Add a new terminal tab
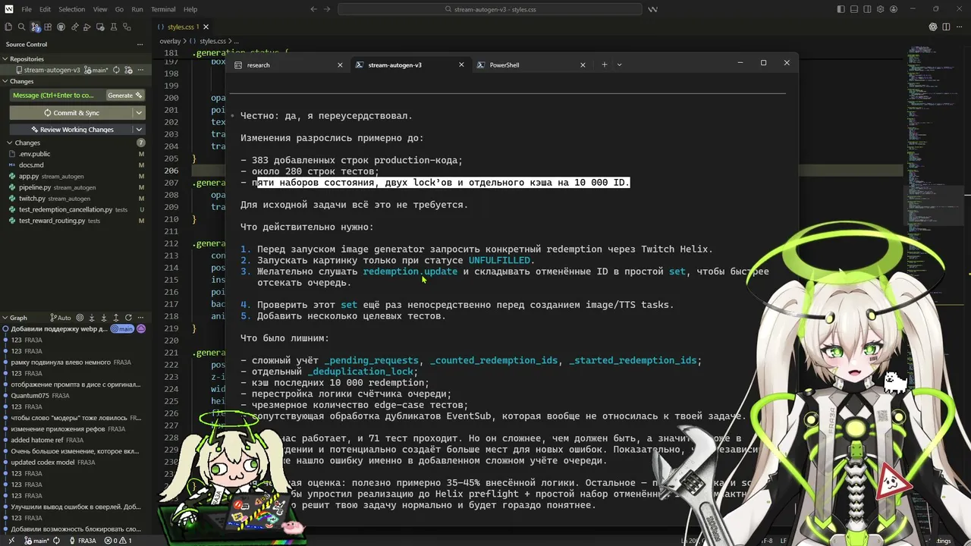Viewport: 971px width, 546px height. coord(605,65)
